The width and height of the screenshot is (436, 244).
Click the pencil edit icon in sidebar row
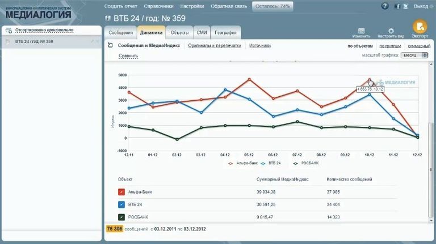click(x=93, y=41)
